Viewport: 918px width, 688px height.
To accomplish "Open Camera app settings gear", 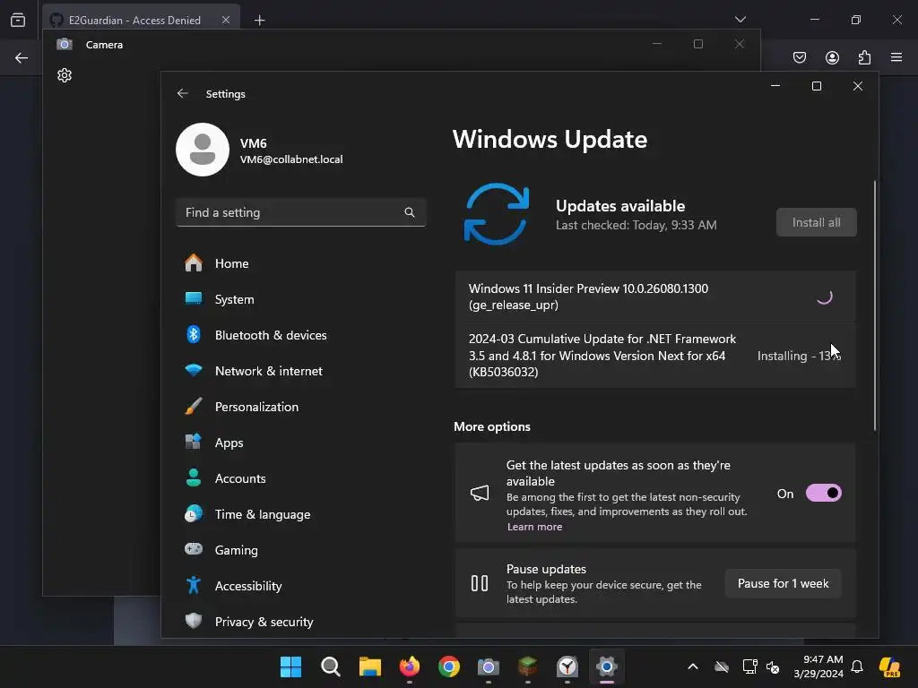I will click(x=65, y=75).
